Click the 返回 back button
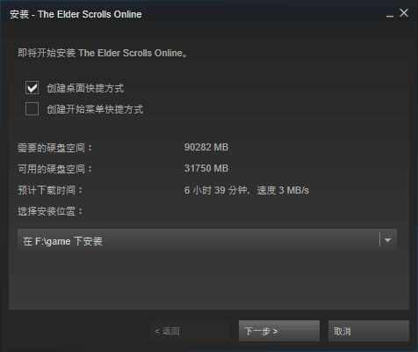This screenshot has height=352, width=418. (190, 331)
